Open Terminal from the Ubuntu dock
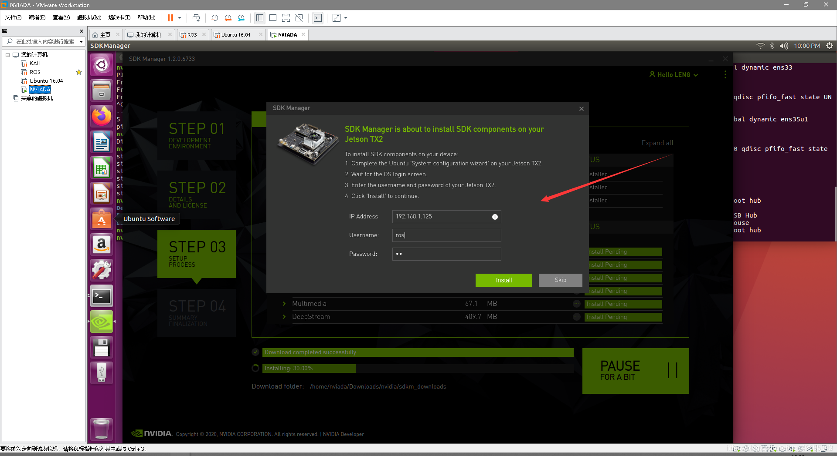Image resolution: width=837 pixels, height=456 pixels. [x=102, y=296]
